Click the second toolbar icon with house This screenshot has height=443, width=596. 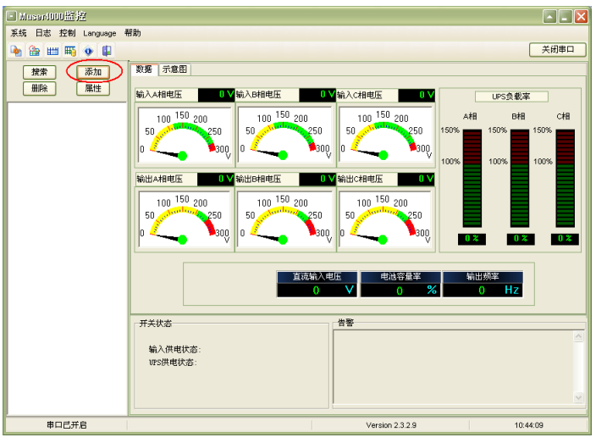click(34, 51)
